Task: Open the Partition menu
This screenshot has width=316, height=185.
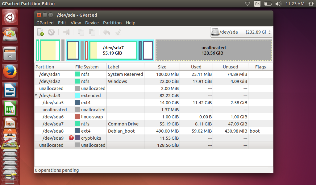Action: [112, 23]
